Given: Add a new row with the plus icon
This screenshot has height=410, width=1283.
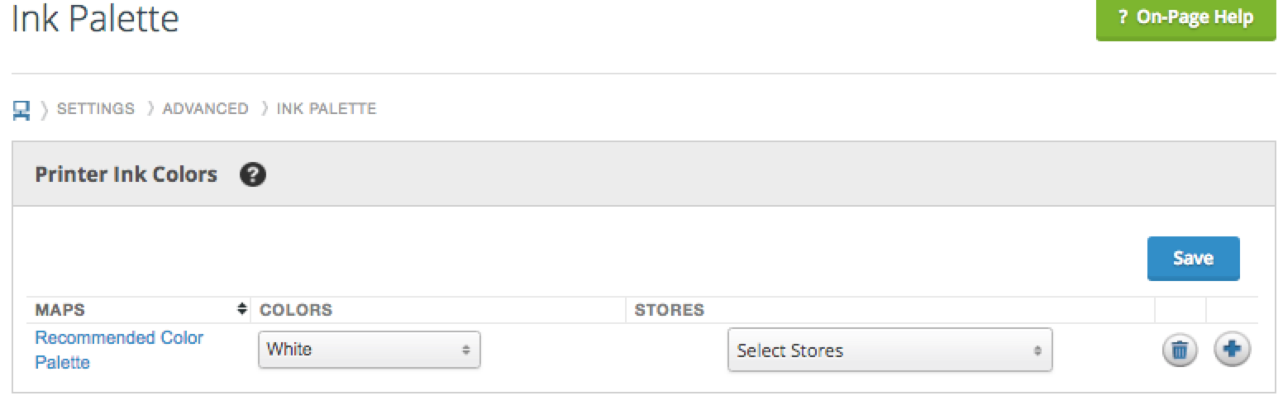Looking at the screenshot, I should pyautogui.click(x=1232, y=350).
